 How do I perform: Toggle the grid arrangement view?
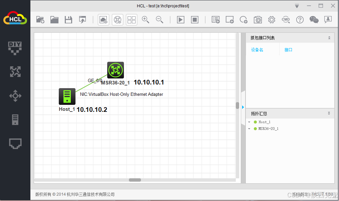coord(131,19)
